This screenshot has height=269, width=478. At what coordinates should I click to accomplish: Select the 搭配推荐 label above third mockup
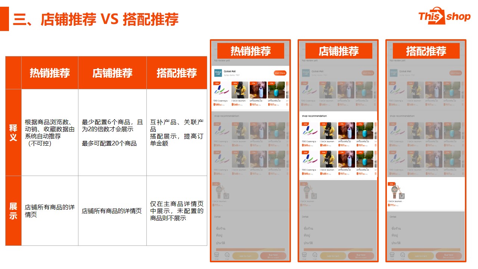click(x=426, y=51)
